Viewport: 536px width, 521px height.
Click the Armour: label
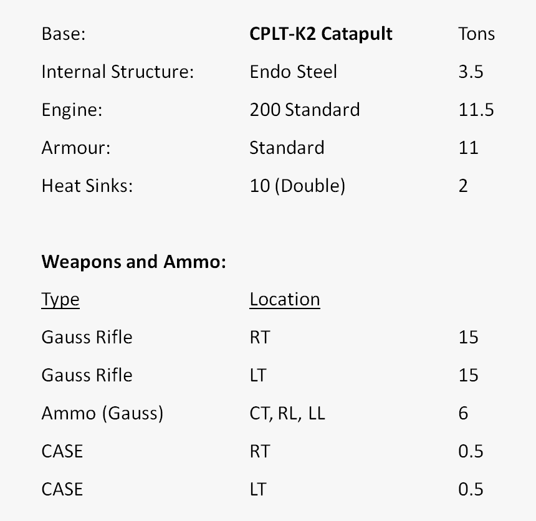click(75, 148)
